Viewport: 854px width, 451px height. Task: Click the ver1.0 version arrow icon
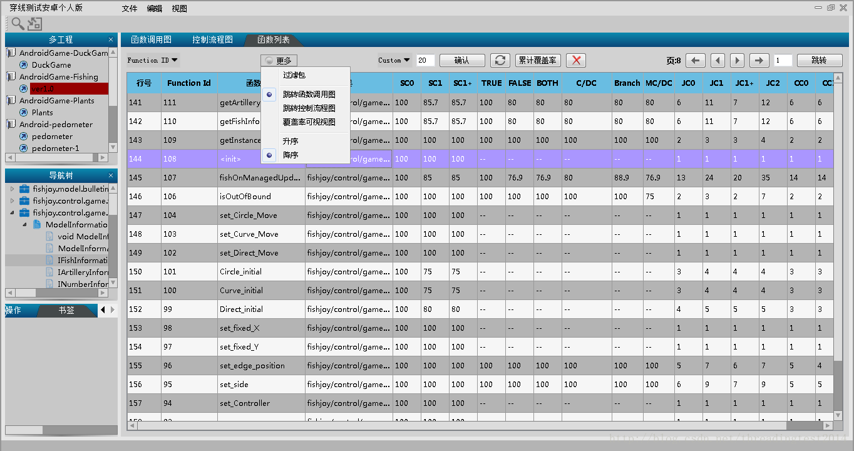[24, 89]
